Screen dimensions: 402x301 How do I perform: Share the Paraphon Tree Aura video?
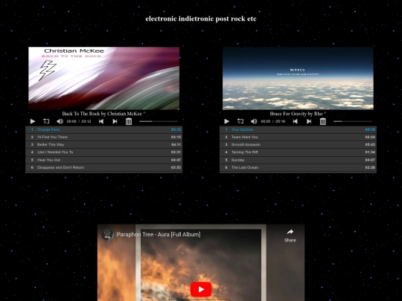tap(290, 236)
